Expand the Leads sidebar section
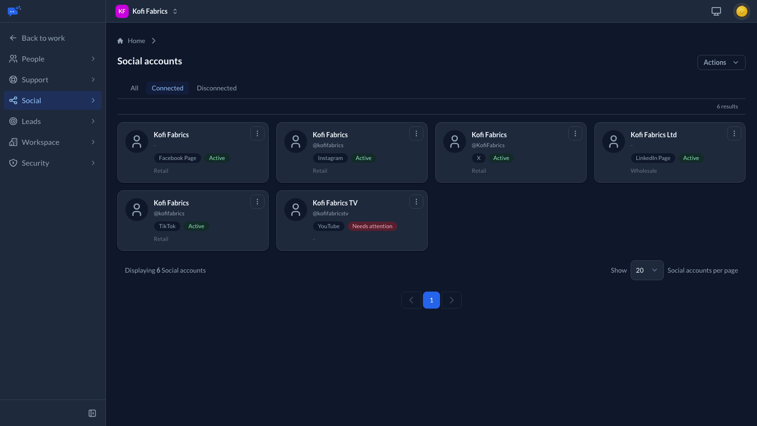Screen dimensions: 757x426 [53, 121]
